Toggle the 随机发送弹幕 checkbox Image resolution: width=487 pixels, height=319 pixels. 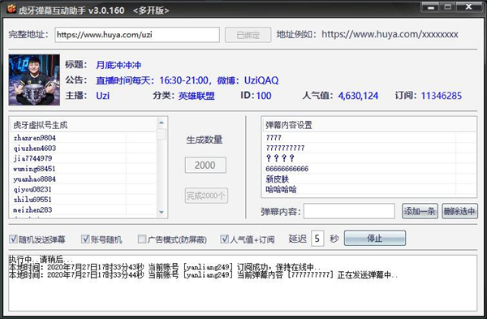pyautogui.click(x=13, y=239)
